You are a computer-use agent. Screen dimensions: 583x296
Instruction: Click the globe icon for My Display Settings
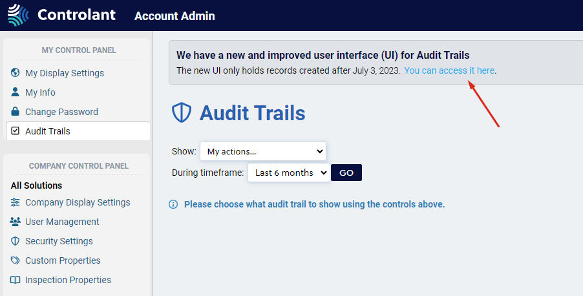coord(16,73)
